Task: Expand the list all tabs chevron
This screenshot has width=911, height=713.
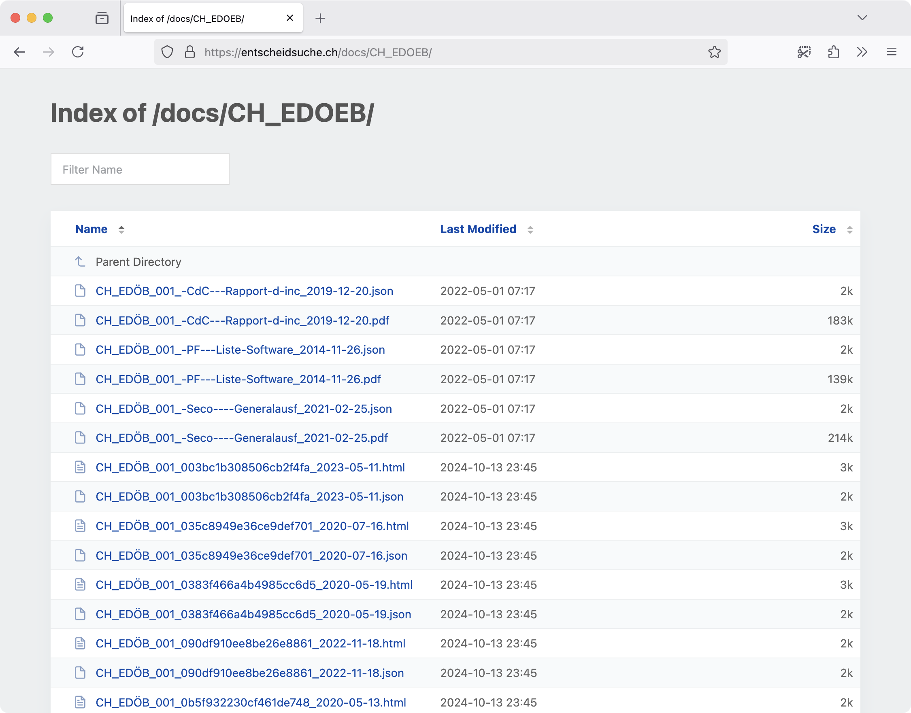Action: pos(862,17)
